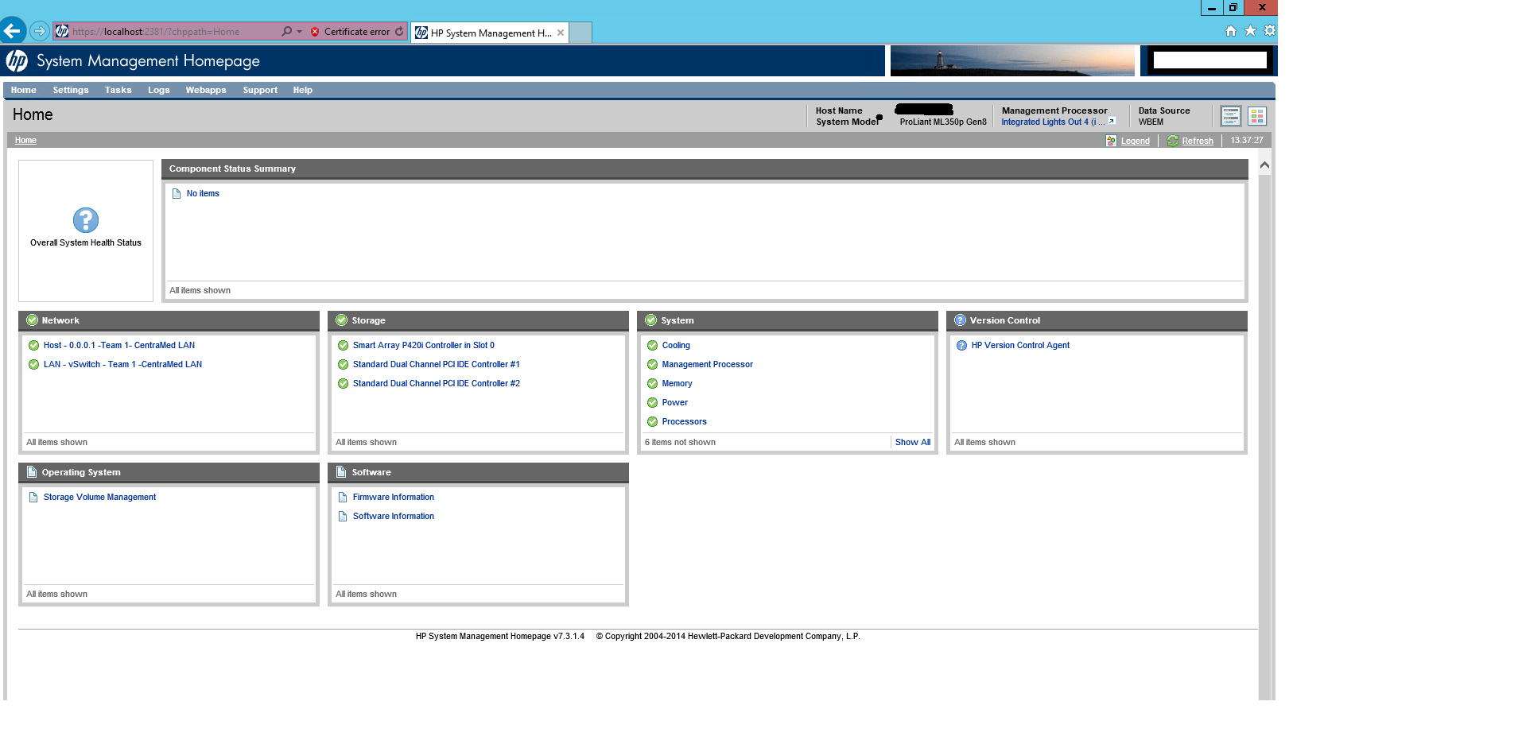Click the HP logo in header

pos(17,61)
